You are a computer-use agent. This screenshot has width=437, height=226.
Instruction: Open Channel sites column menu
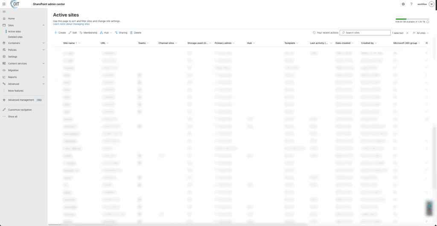click(x=168, y=43)
